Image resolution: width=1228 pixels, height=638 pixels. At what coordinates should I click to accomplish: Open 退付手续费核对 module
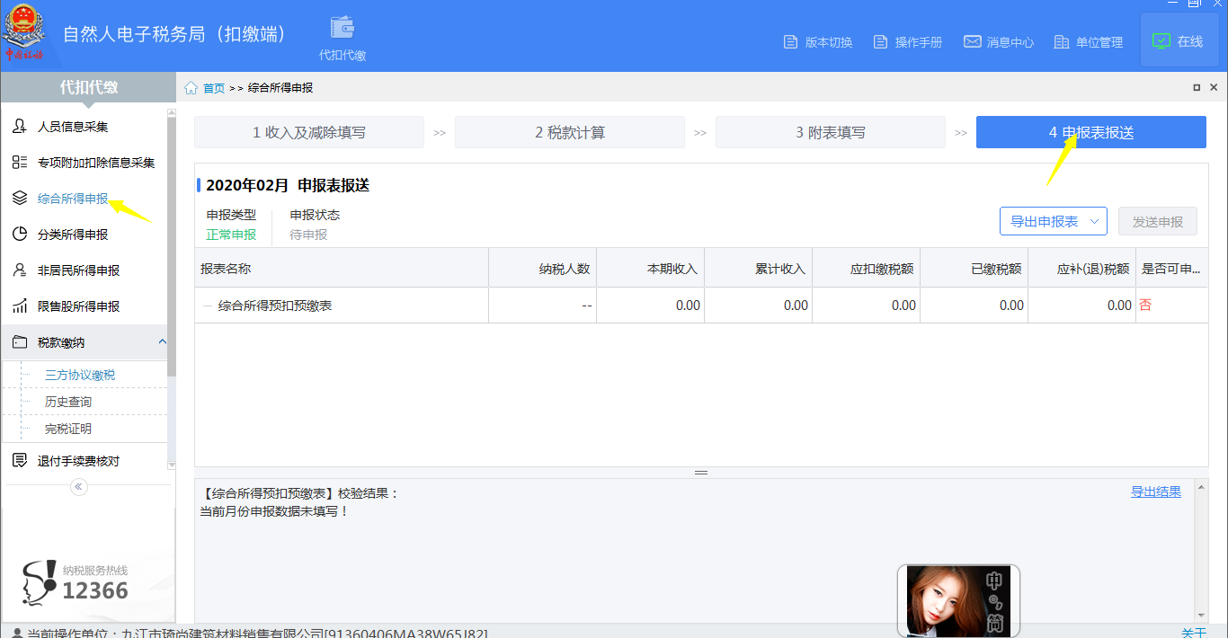82,460
